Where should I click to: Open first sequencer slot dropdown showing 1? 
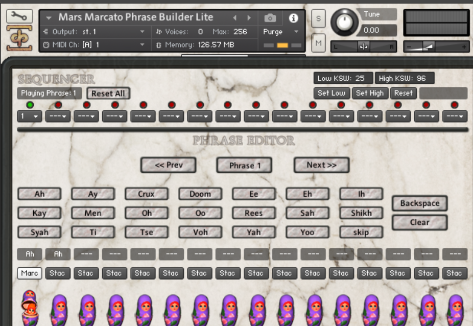30,116
